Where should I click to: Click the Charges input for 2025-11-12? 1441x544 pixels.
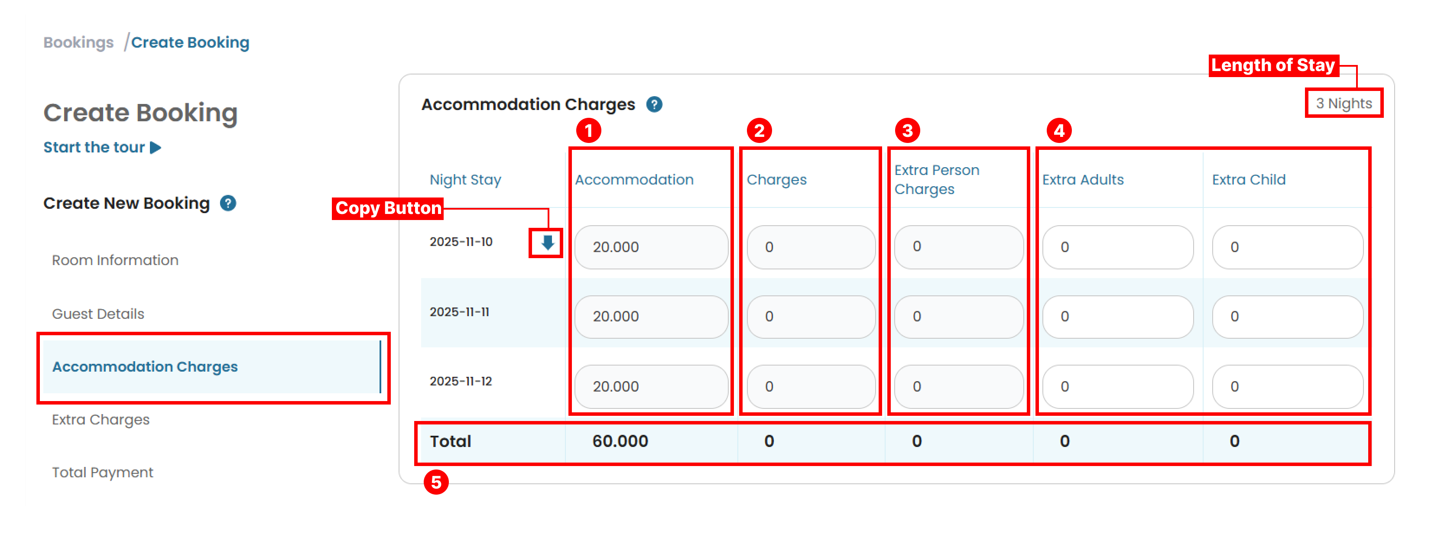810,386
